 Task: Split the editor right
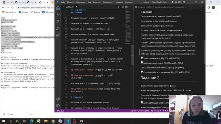pyautogui.click(x=126, y=7)
